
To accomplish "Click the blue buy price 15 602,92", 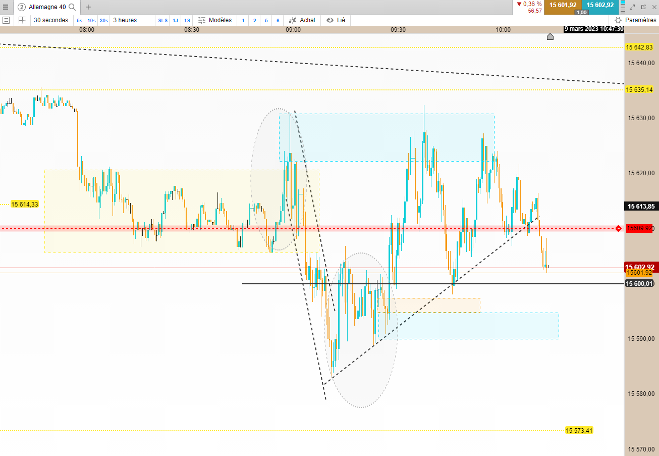I will (x=600, y=5).
